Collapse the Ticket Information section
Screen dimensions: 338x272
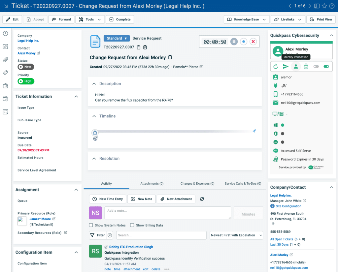(x=76, y=97)
